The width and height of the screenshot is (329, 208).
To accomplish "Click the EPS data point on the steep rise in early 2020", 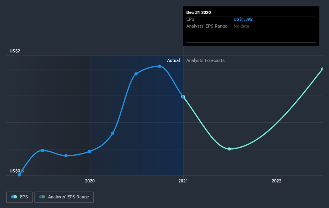I will click(x=113, y=133).
